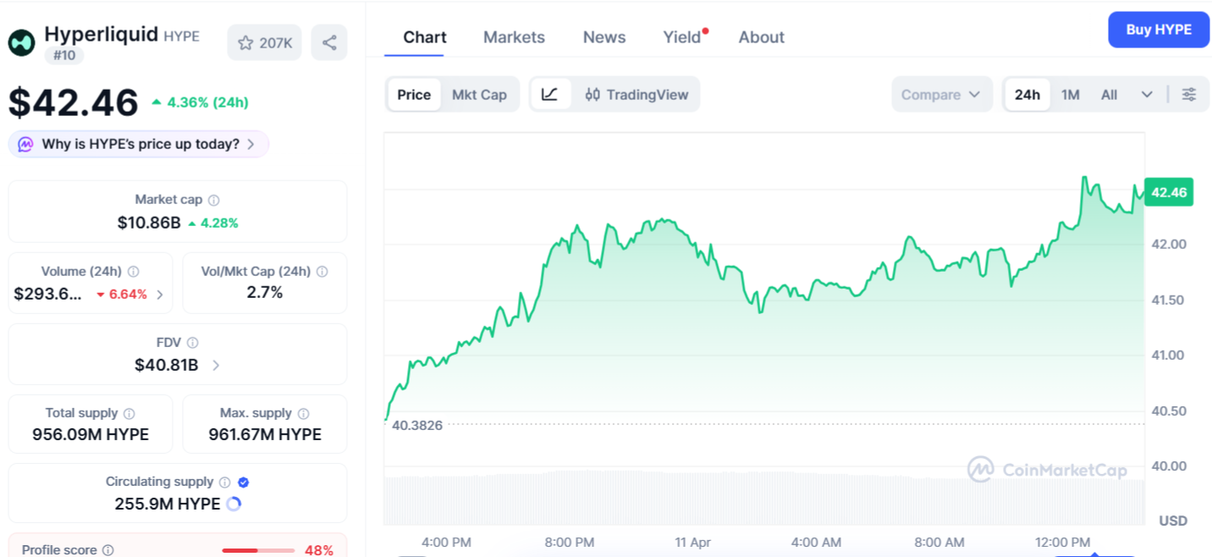Click the Profile score progress bar
Viewport: 1212px width, 557px height.
(x=258, y=549)
